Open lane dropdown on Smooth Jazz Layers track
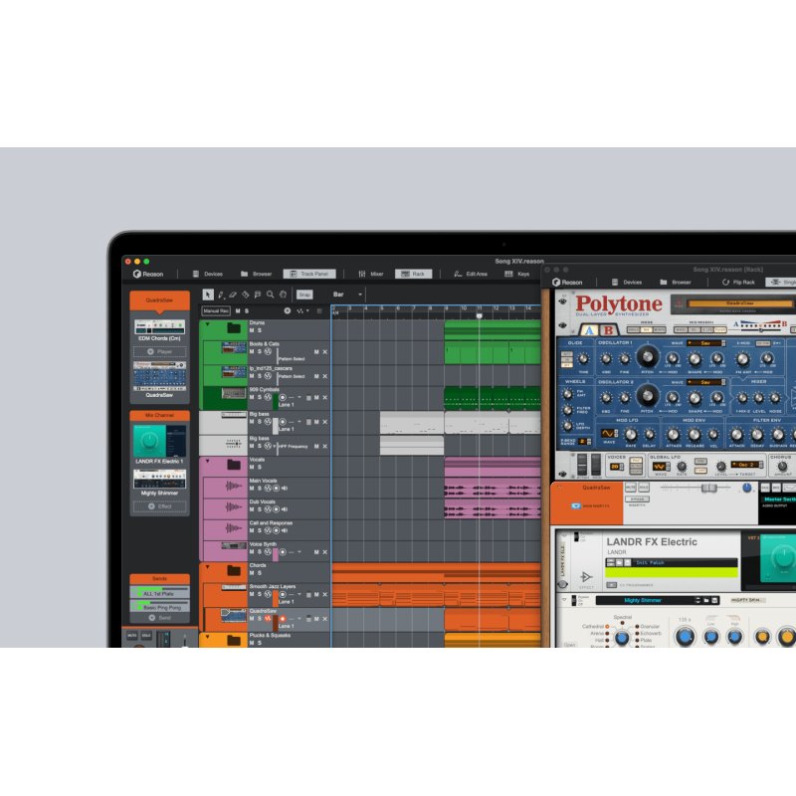Image resolution: width=796 pixels, height=796 pixels. [299, 594]
